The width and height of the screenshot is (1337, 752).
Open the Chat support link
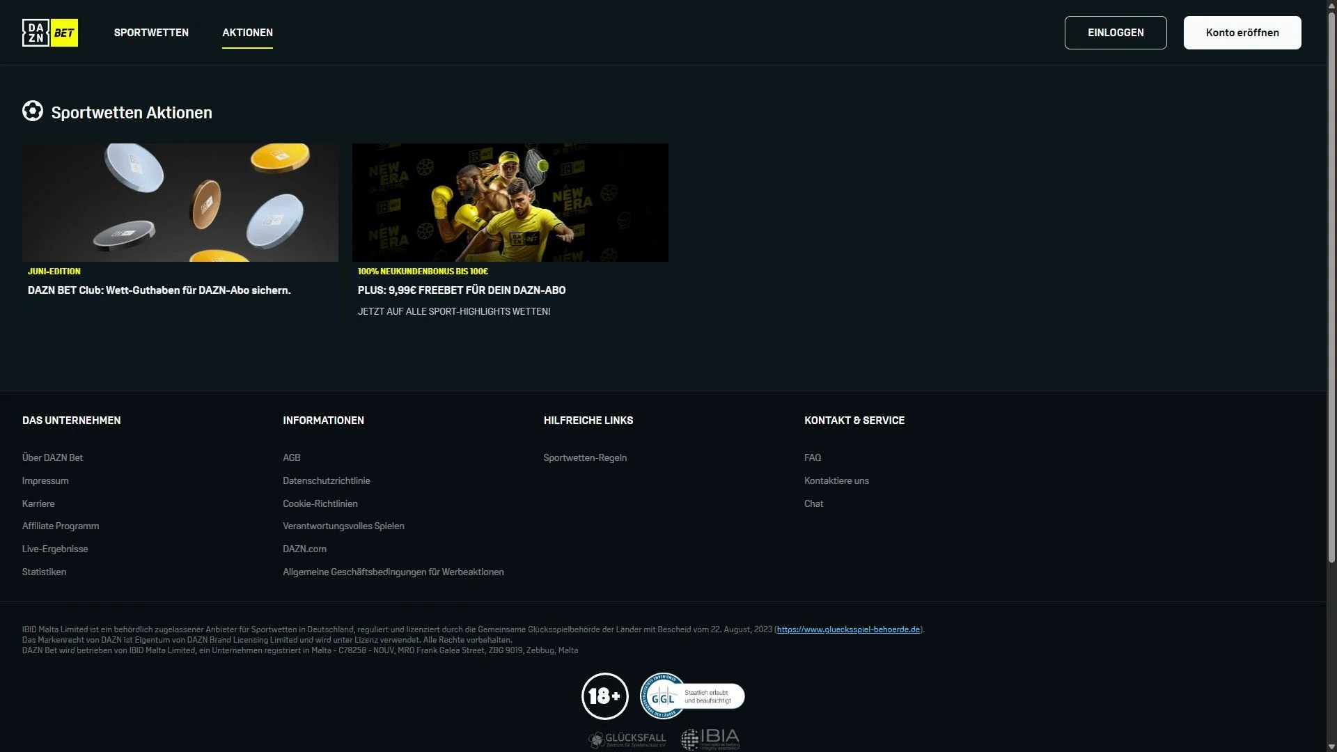(813, 504)
